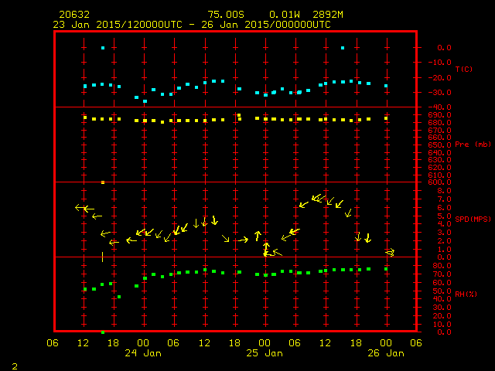Click the 1.0 wind speed tick label
Image resolution: width=495 pixels, height=371 pixels.
pyautogui.click(x=444, y=249)
